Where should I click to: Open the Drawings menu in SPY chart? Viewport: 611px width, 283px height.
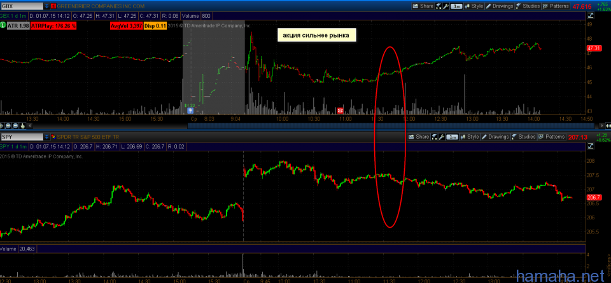(x=495, y=137)
